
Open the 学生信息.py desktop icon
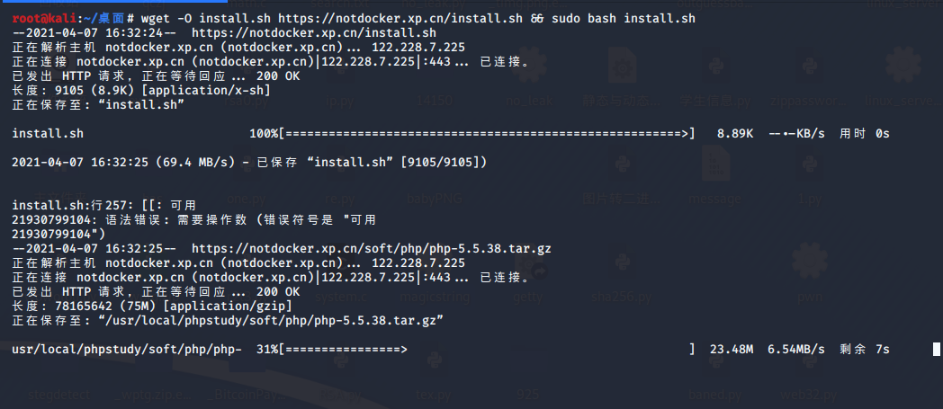[714, 66]
